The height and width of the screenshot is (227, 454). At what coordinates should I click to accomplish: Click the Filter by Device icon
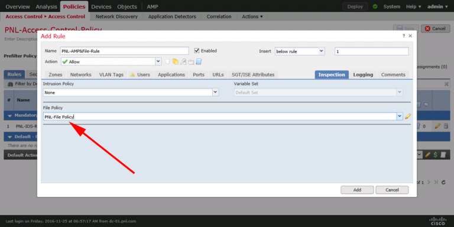coord(10,84)
